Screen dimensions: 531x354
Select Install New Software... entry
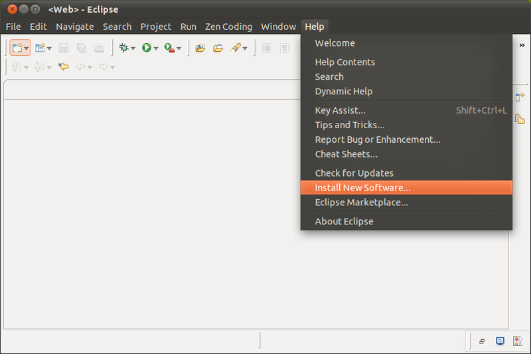point(406,187)
